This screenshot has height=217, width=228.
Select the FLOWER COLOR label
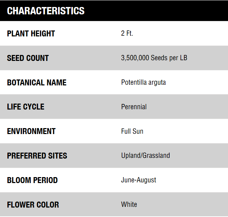tap(33, 205)
